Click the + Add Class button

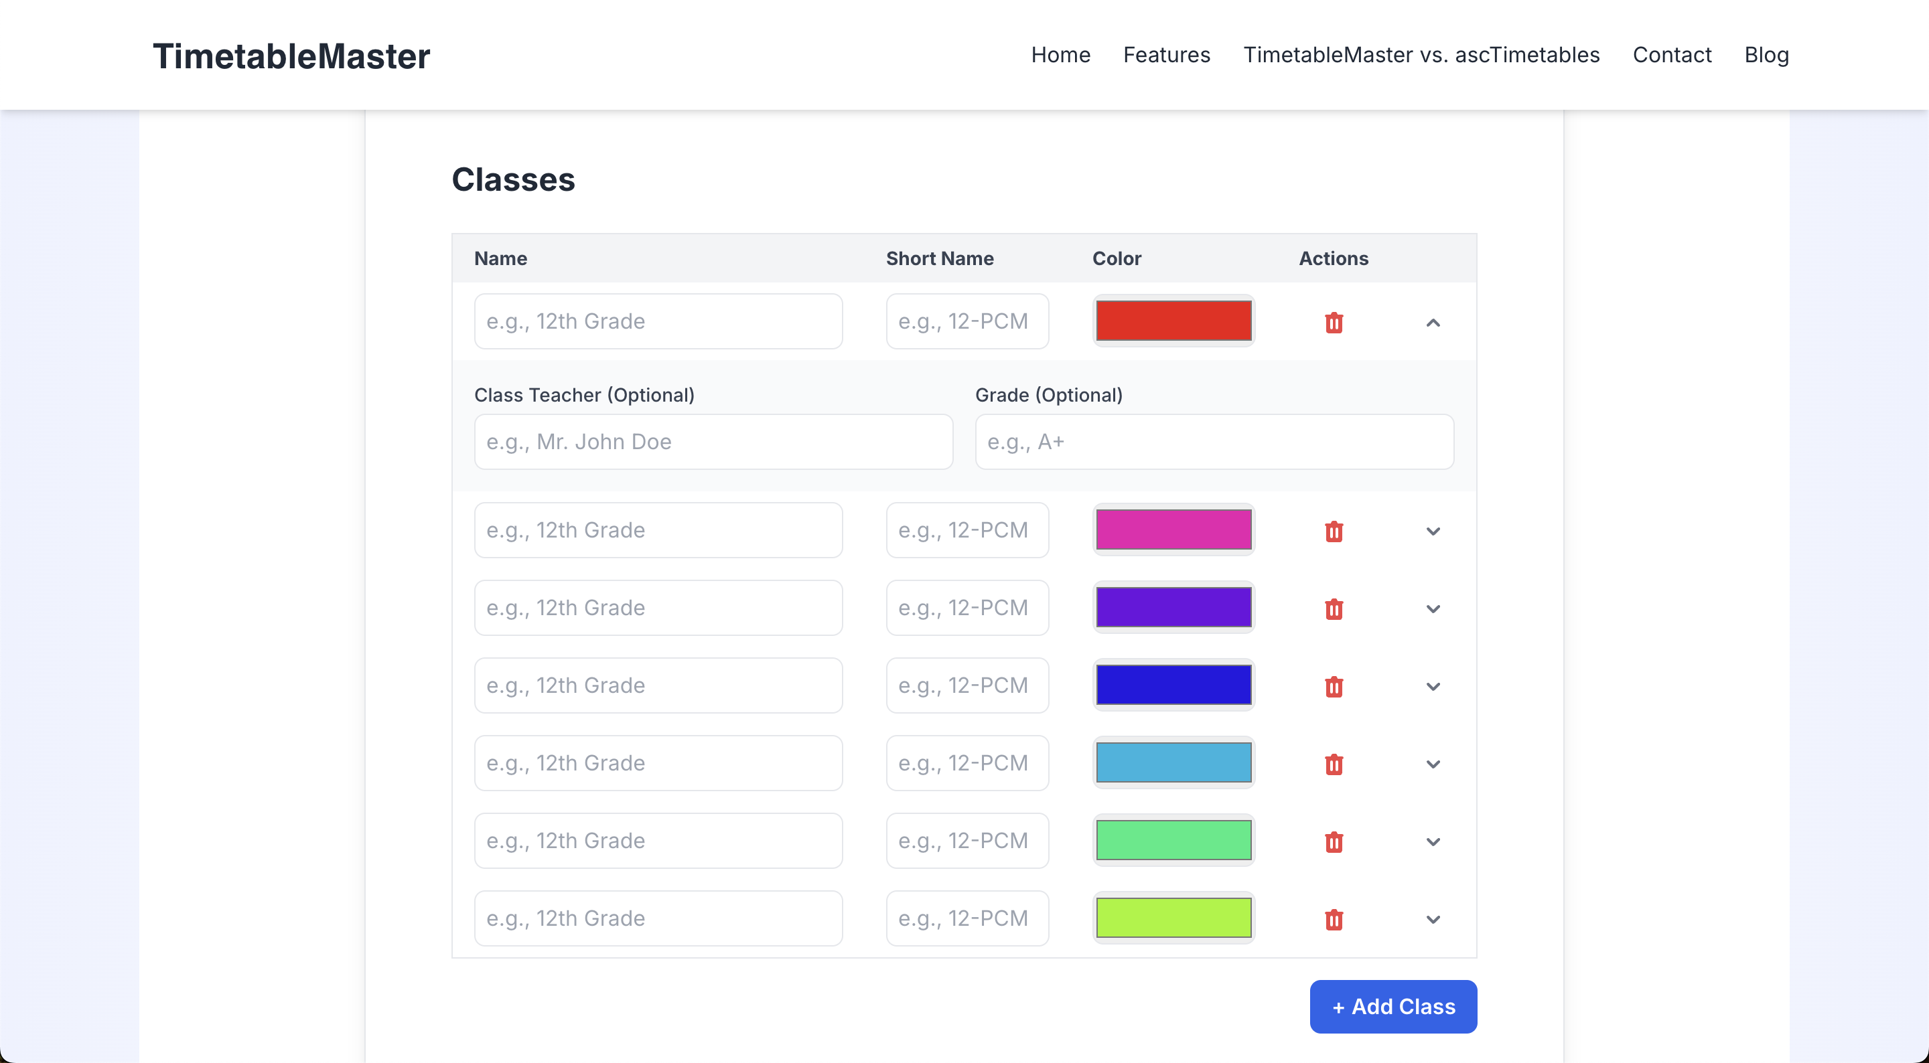[1393, 1007]
